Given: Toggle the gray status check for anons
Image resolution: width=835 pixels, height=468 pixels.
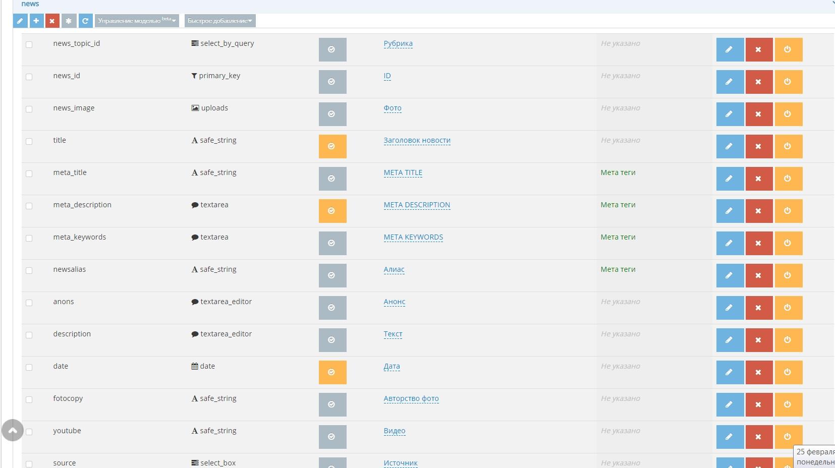Looking at the screenshot, I should (332, 308).
